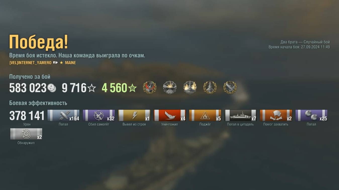Click the grey spotted ribbon x2

(26, 134)
